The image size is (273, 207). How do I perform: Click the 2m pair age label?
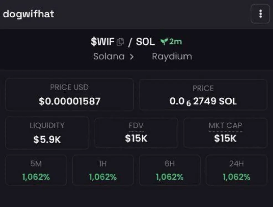pos(176,42)
